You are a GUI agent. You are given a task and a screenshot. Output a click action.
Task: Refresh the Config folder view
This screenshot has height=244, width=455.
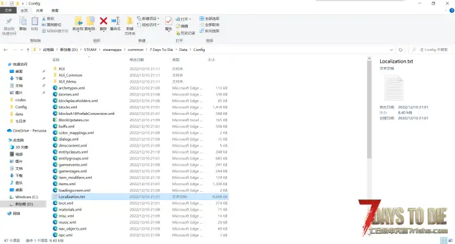(x=401, y=50)
